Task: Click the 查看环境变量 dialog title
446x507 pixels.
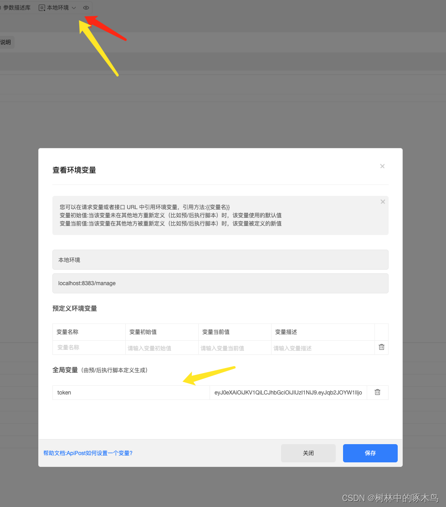Action: (74, 170)
